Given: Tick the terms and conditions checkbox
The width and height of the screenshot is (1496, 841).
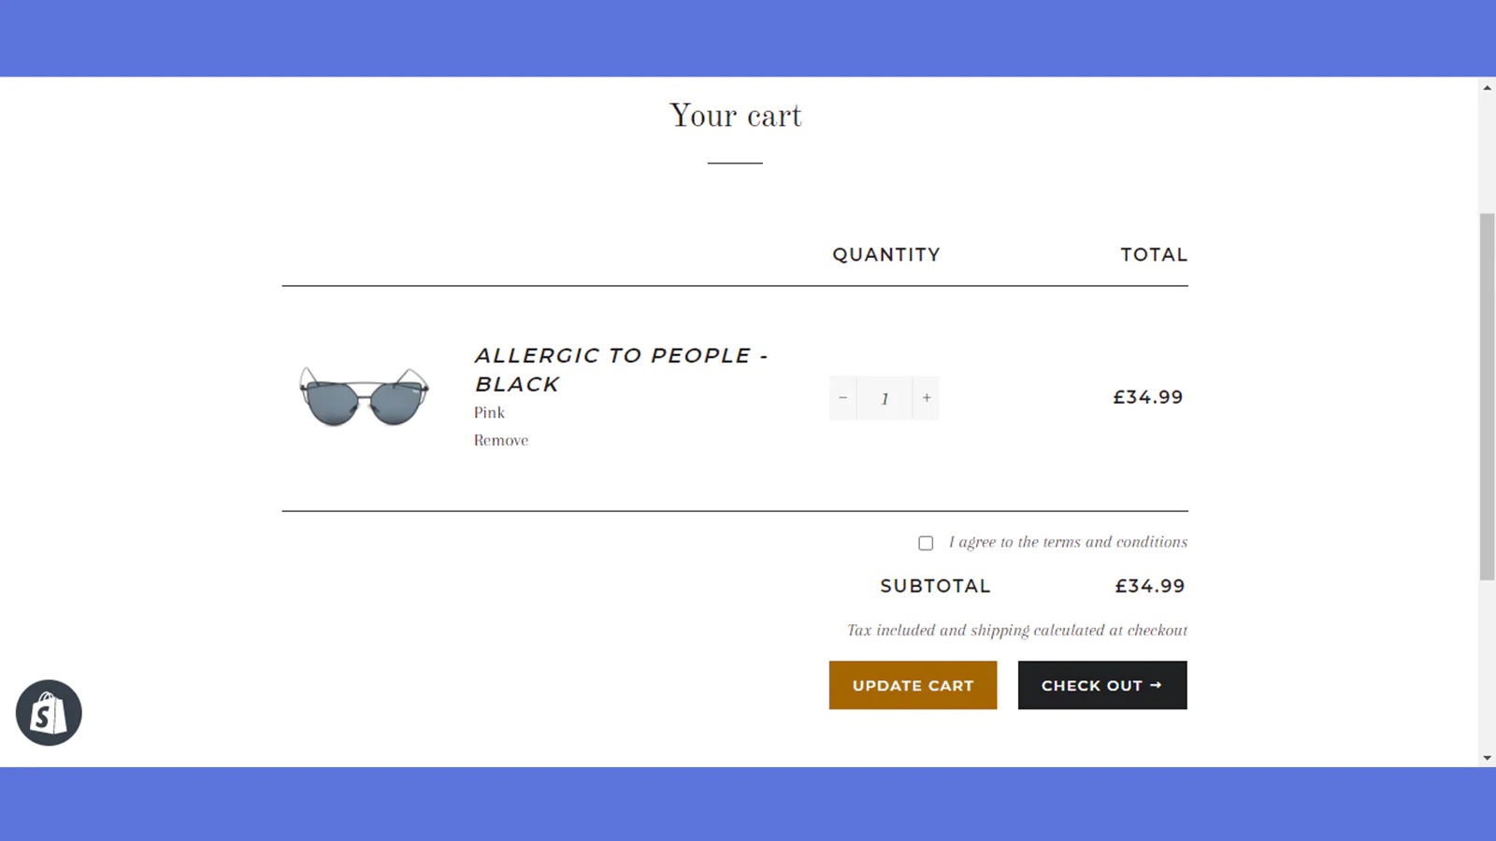Looking at the screenshot, I should click(926, 543).
